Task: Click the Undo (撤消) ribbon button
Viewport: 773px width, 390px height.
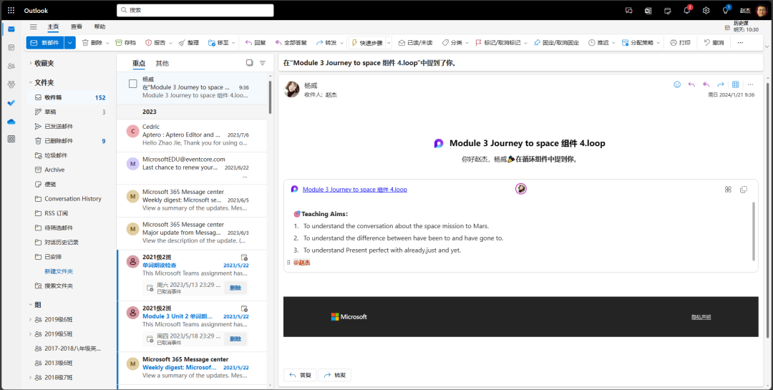Action: pos(714,43)
